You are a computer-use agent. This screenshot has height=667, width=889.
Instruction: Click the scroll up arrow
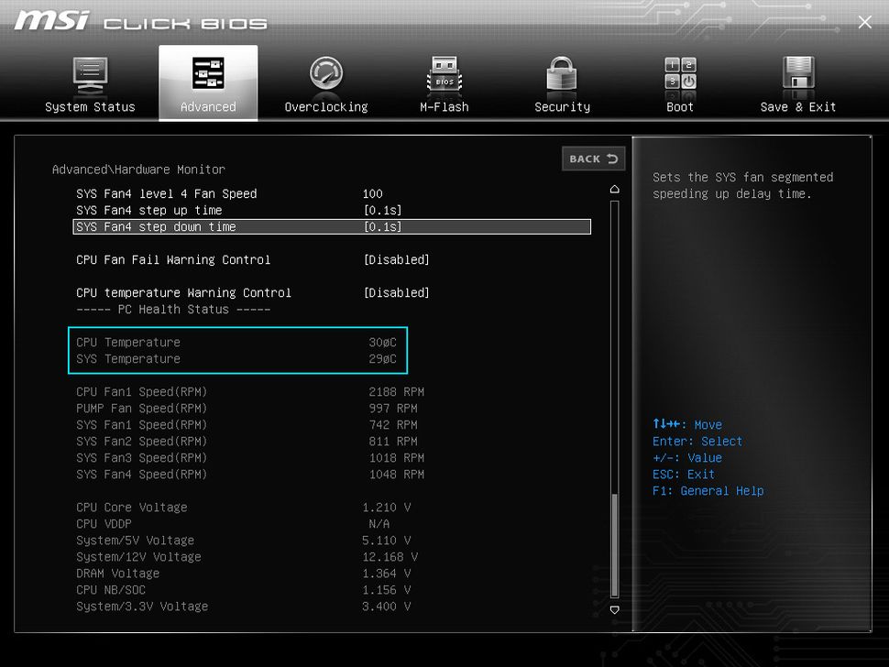pyautogui.click(x=614, y=189)
